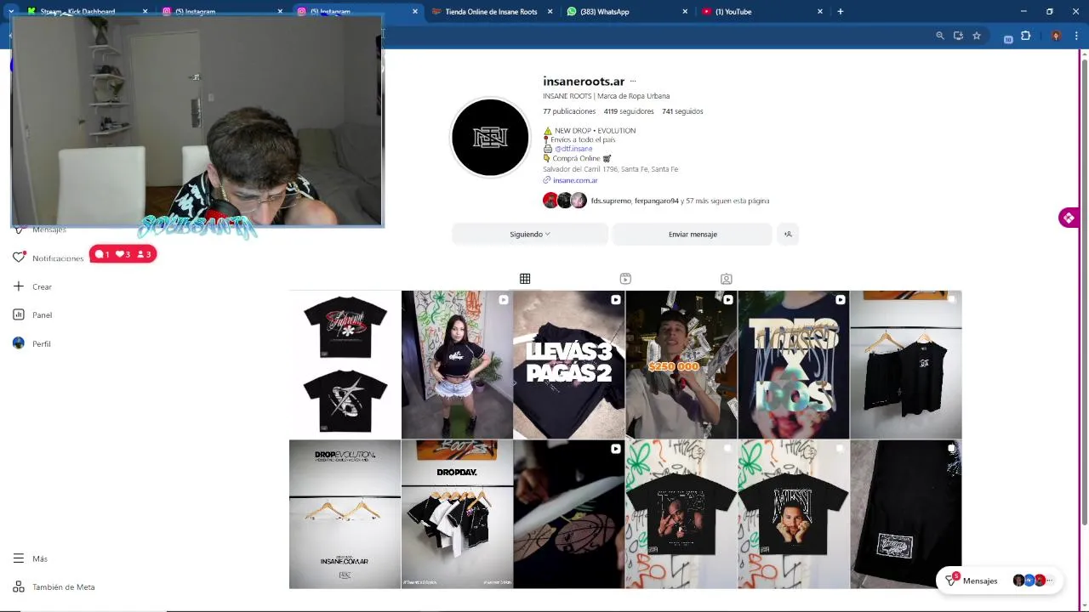
Task: Open the dark basketball reel post
Action: coord(569,514)
